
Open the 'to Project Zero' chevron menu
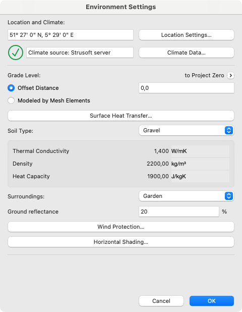[230, 75]
